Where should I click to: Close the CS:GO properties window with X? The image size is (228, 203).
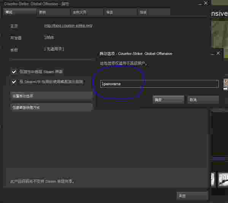206,3
